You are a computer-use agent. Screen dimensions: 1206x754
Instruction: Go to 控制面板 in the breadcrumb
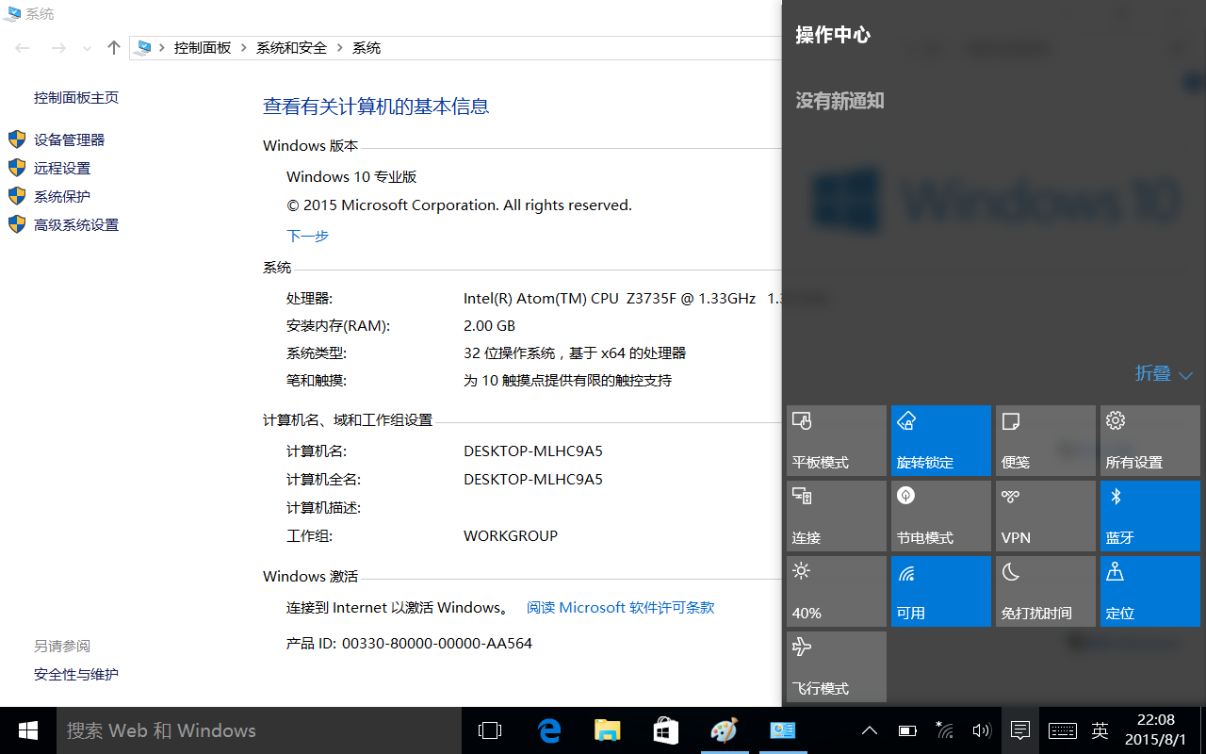(x=203, y=48)
